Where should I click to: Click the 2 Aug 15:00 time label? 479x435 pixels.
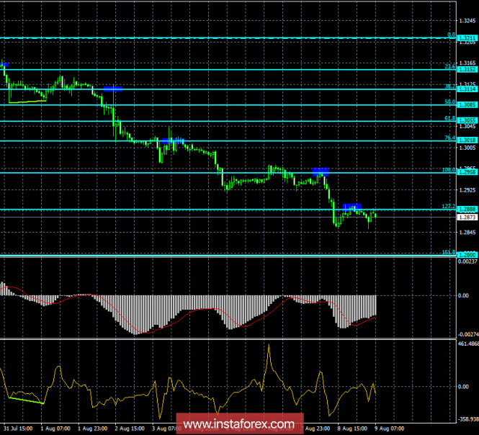pyautogui.click(x=130, y=429)
